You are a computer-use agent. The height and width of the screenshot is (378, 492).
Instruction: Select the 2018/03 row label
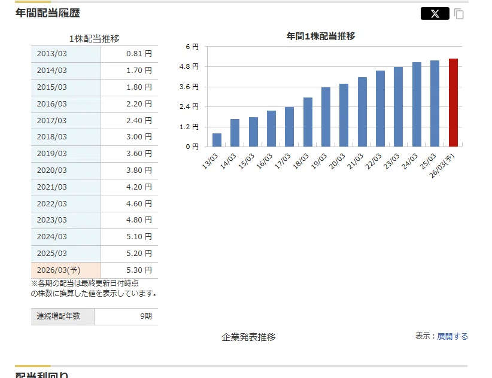pos(51,136)
